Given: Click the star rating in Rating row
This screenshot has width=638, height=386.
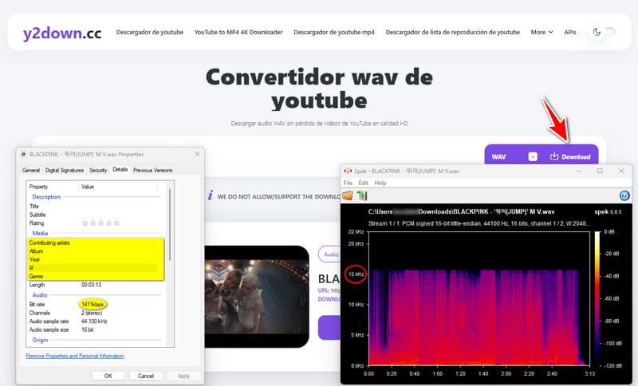Looking at the screenshot, I should point(100,223).
